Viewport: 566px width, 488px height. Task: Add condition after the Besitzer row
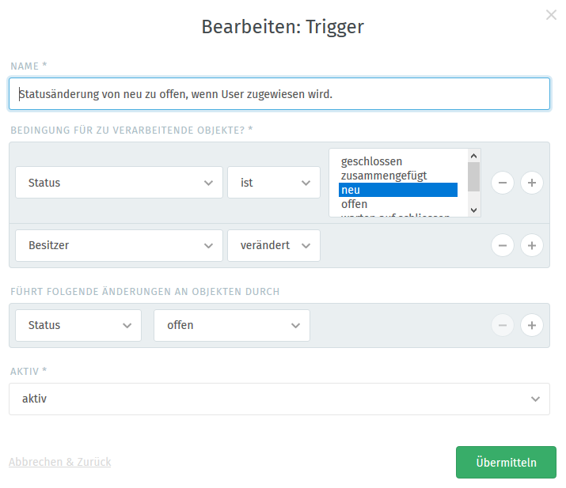coord(532,246)
